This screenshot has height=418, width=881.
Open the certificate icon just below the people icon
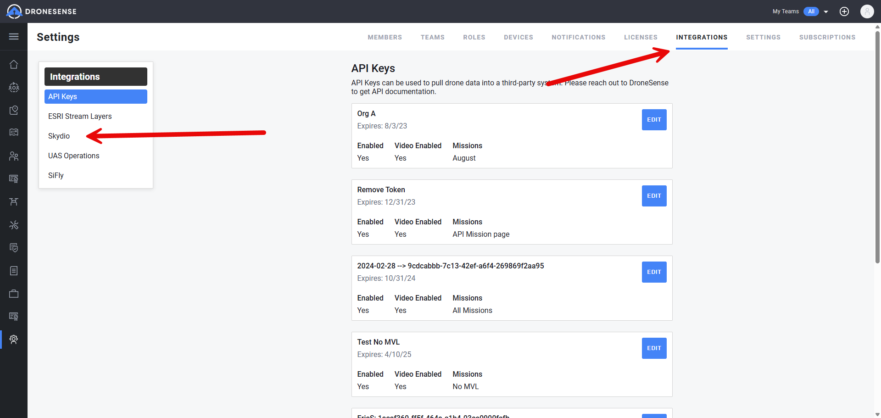(x=14, y=179)
